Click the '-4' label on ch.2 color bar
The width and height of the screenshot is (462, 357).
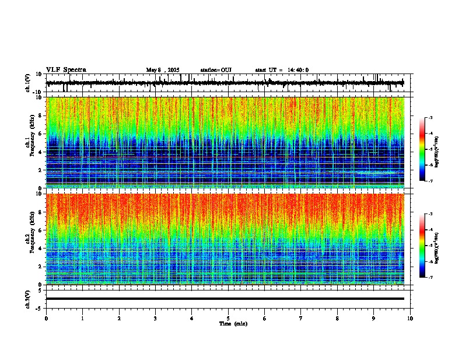(x=430, y=230)
